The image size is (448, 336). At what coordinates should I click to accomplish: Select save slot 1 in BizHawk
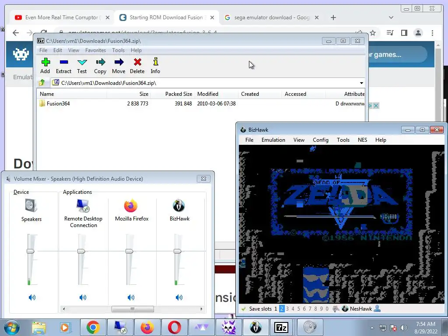coord(276,309)
